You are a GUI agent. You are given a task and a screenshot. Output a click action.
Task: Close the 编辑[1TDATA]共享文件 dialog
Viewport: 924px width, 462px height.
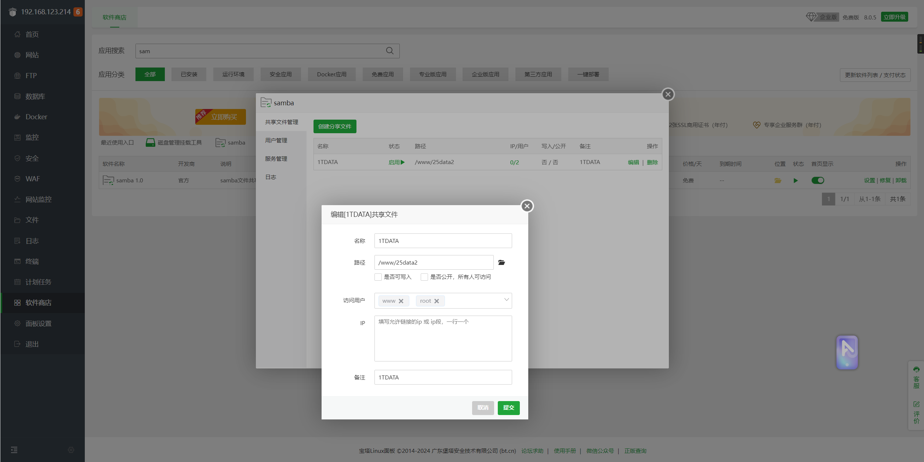tap(527, 206)
